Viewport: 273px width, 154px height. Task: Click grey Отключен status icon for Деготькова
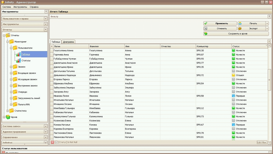click(x=234, y=71)
